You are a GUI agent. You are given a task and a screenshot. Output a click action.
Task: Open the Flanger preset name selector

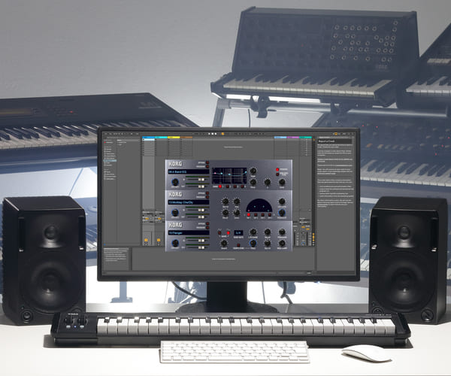coord(188,233)
